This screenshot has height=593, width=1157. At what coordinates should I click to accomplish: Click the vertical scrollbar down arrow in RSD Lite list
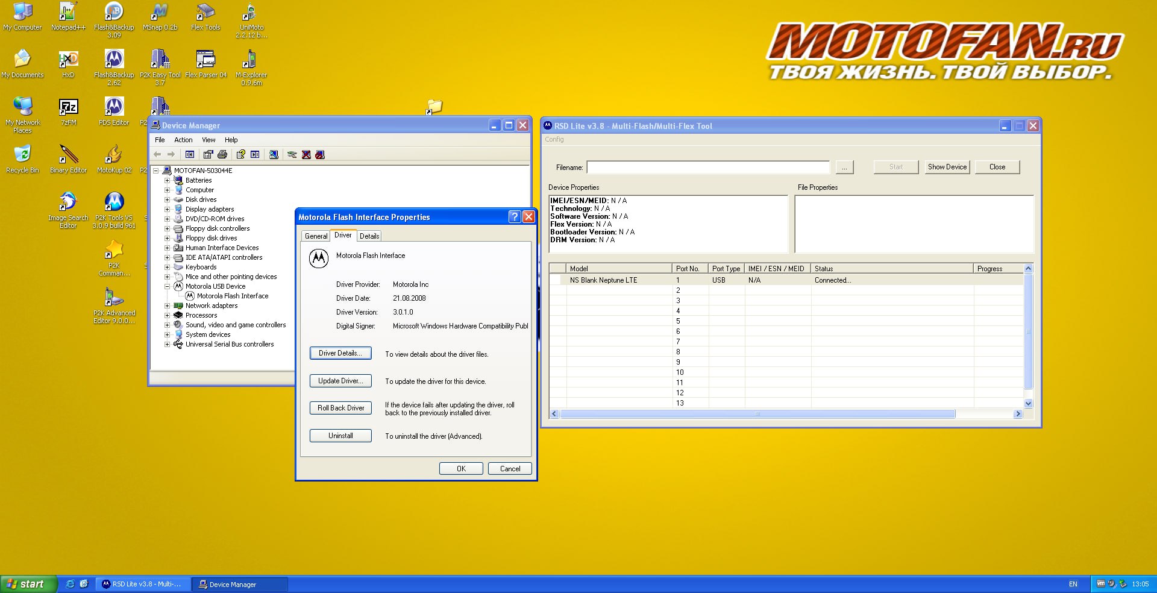[1028, 404]
